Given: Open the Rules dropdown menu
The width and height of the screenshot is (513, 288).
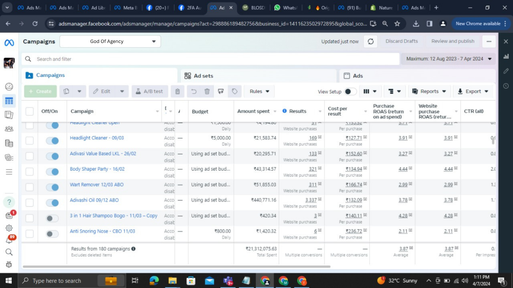Looking at the screenshot, I should click(x=259, y=91).
